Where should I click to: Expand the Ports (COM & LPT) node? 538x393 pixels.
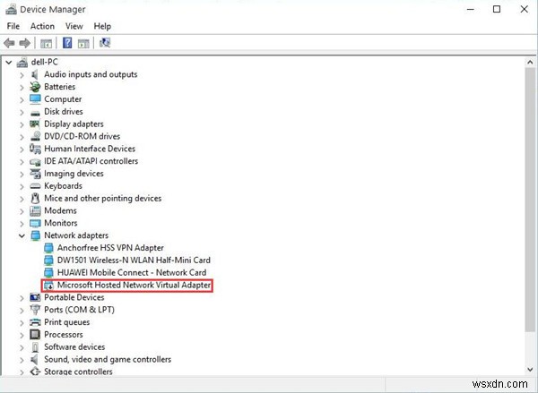22,310
